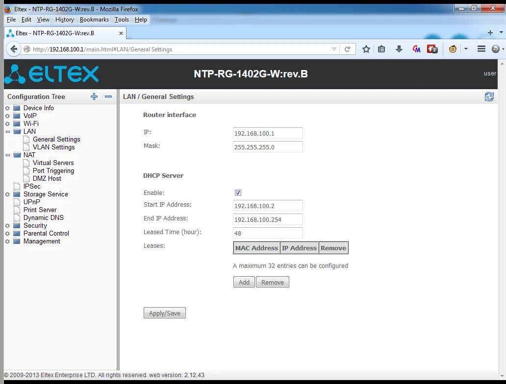Click the Device Info folder icon
The image size is (506, 384).
(17, 108)
